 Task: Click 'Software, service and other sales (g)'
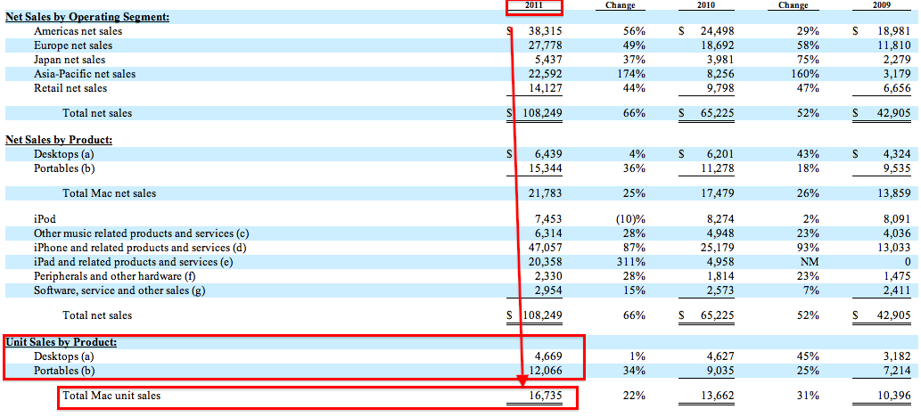pos(119,290)
